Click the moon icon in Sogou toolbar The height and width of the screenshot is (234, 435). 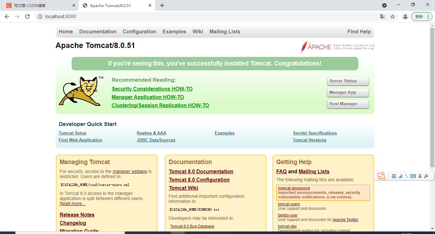click(x=401, y=176)
